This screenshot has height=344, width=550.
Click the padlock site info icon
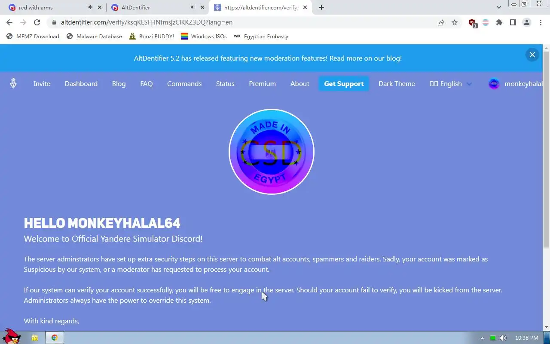54,22
